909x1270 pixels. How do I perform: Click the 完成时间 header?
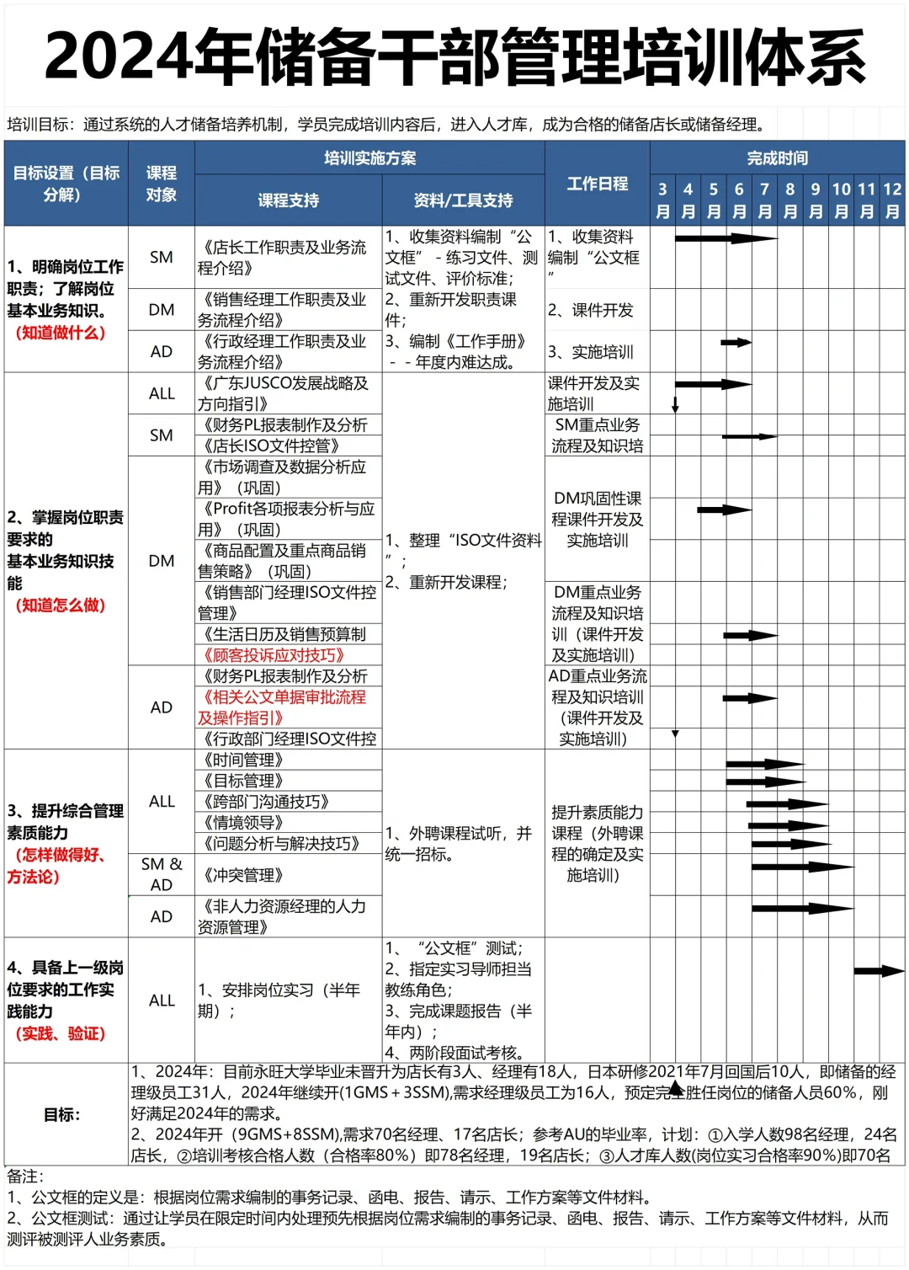click(x=778, y=157)
